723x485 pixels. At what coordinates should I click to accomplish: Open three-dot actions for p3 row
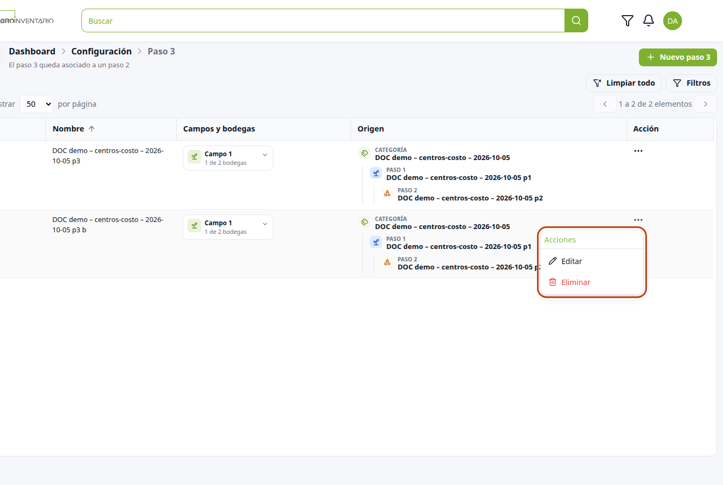click(x=638, y=151)
